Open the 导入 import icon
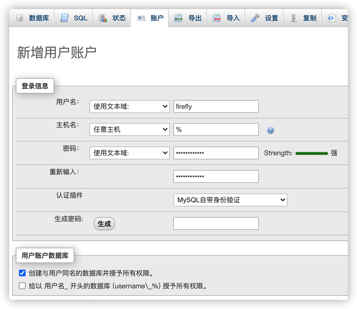357x309 pixels. point(217,18)
